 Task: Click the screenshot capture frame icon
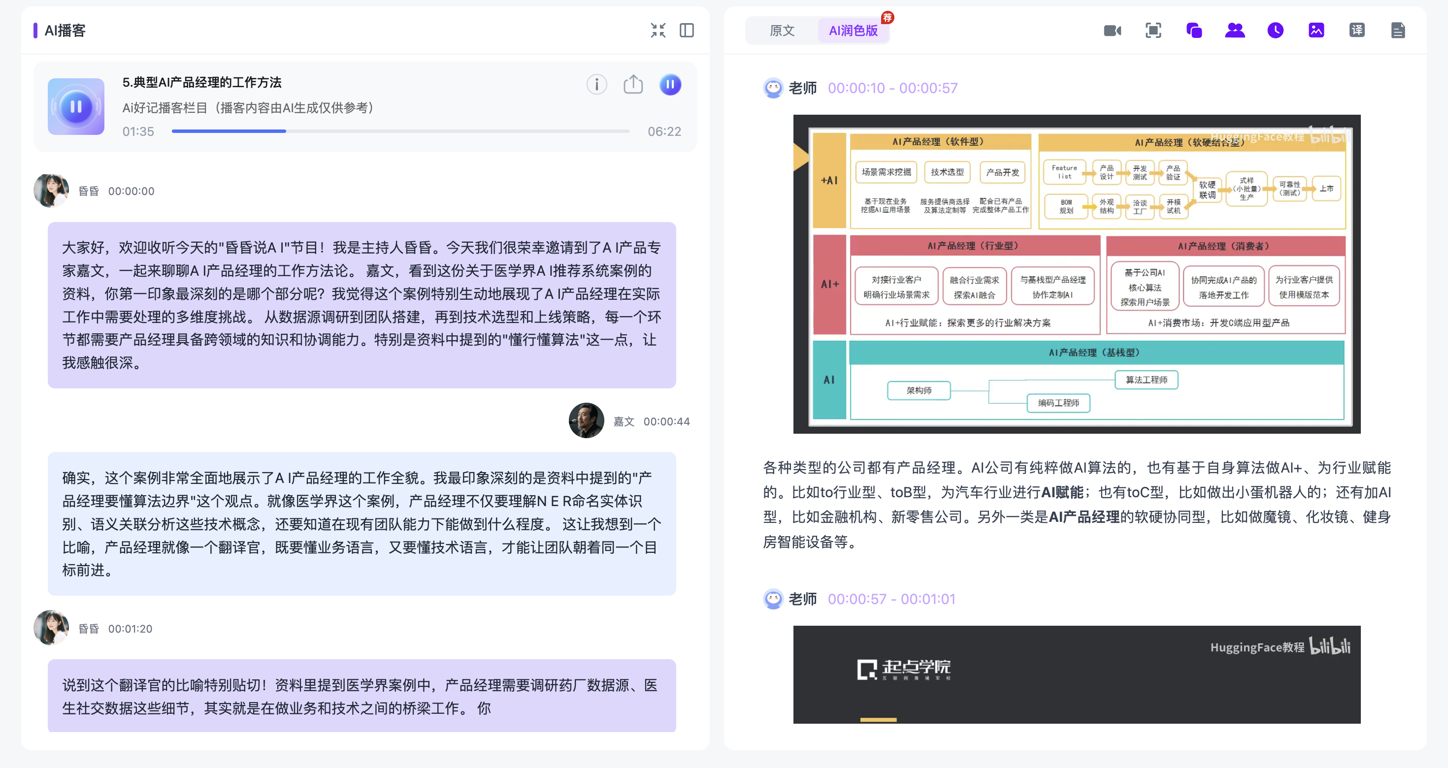point(1153,31)
